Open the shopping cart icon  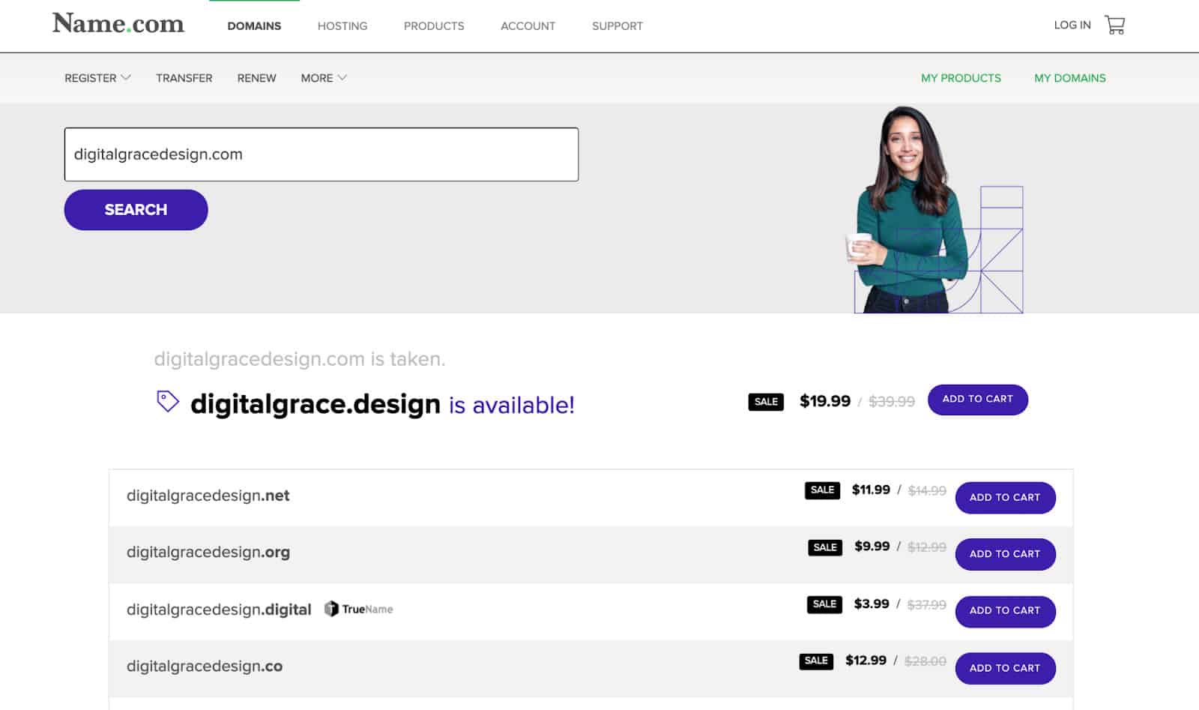click(x=1116, y=25)
